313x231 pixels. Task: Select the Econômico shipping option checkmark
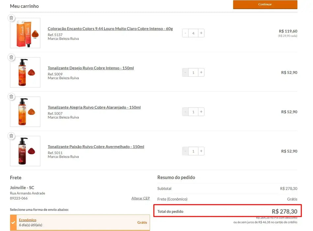(13, 222)
